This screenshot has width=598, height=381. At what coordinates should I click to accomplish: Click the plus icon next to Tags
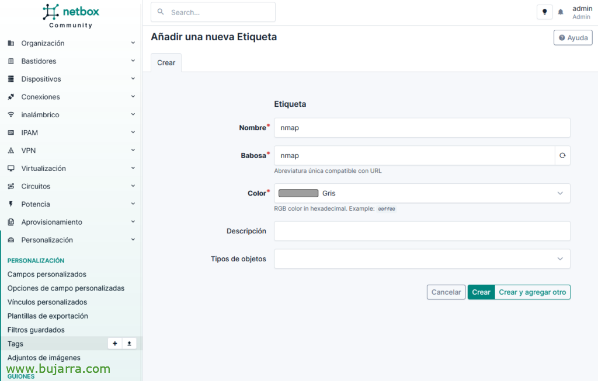coord(115,343)
